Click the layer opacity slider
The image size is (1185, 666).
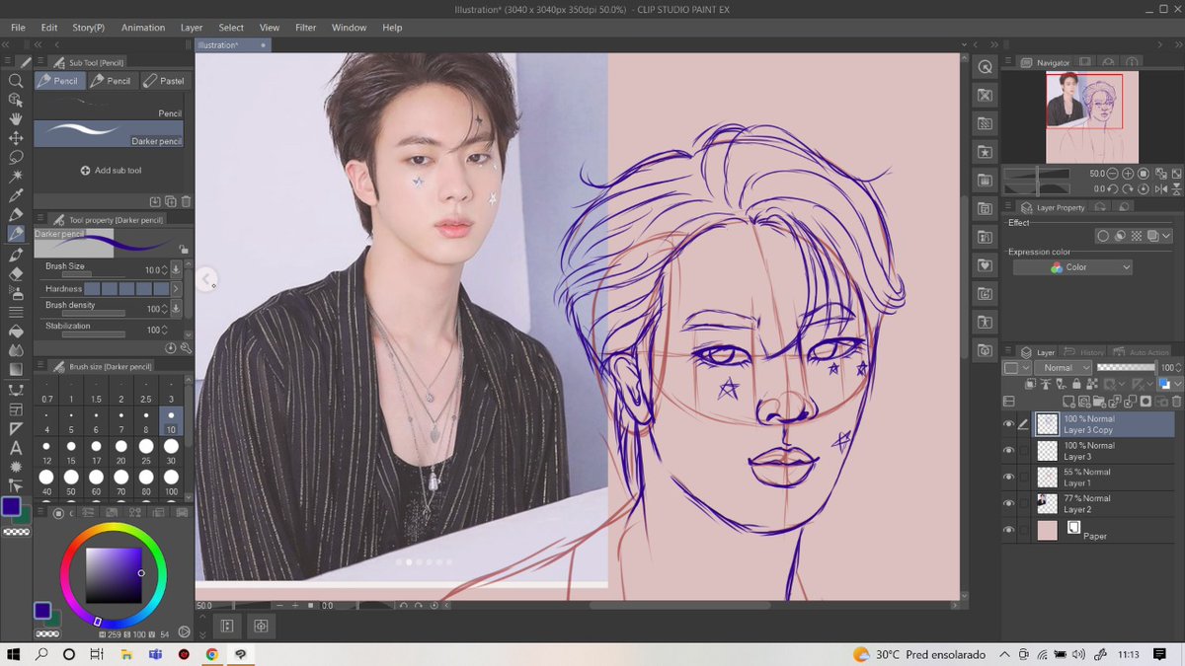point(1127,368)
